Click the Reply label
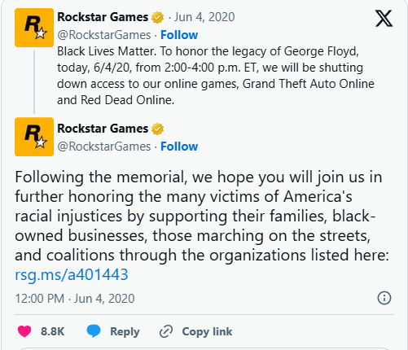The image size is (408, 350). tap(125, 331)
